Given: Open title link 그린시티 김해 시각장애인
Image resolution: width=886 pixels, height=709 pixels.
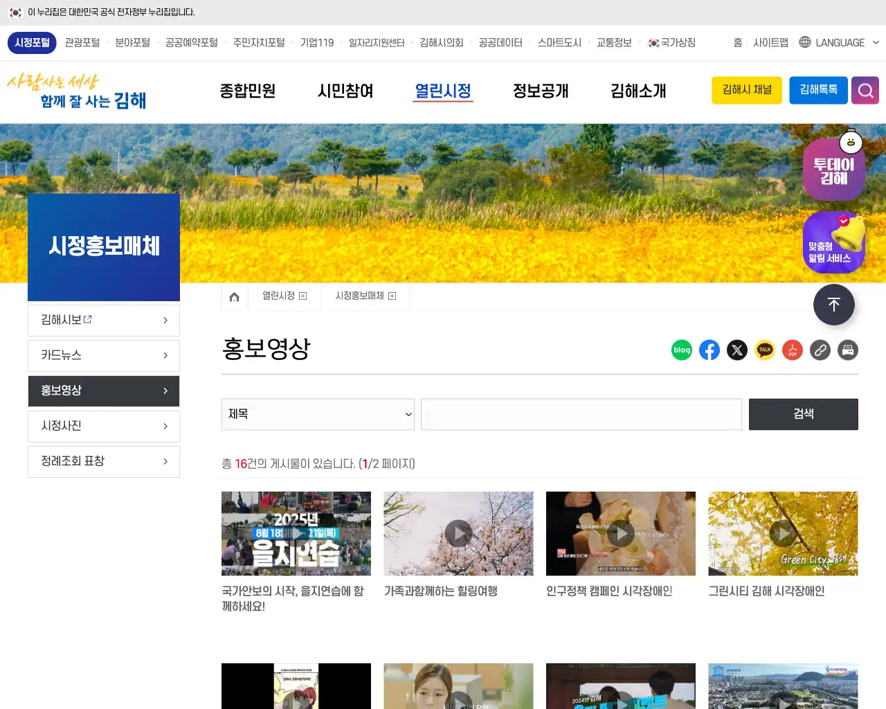Looking at the screenshot, I should pos(766,591).
